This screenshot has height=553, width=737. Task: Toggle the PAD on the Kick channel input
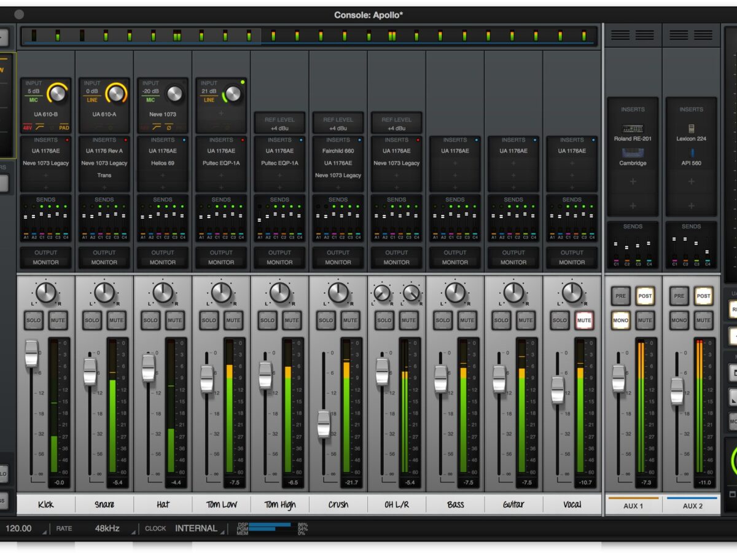coord(64,128)
